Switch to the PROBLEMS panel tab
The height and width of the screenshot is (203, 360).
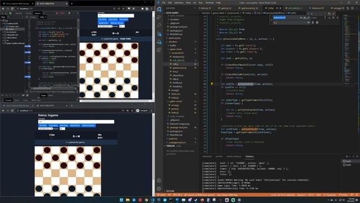point(207,157)
